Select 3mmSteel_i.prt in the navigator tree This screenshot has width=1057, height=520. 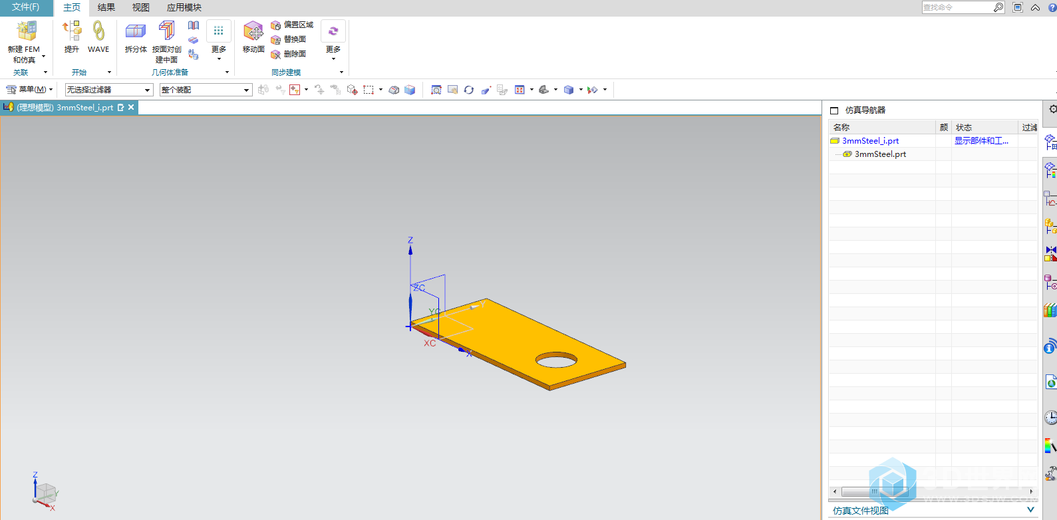870,141
